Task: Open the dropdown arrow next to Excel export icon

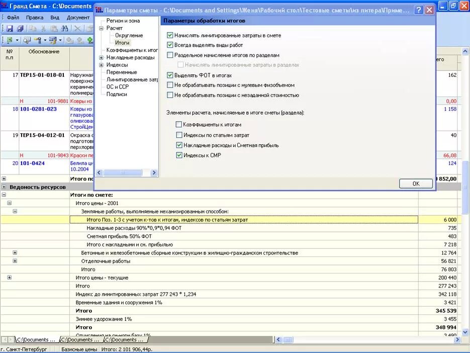Action: tap(17, 40)
